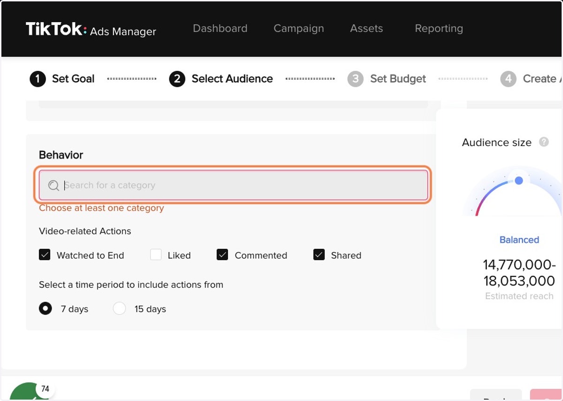Click the Estimated reach caption

(x=519, y=296)
